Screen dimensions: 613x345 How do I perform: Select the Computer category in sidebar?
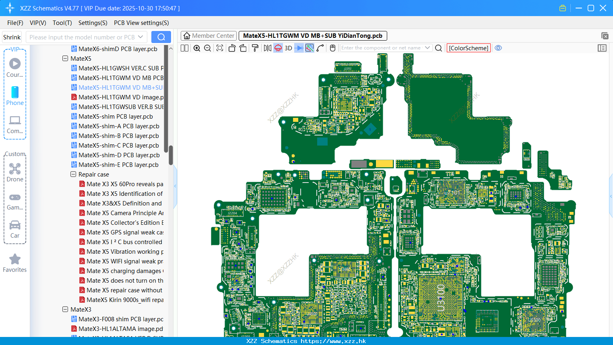(x=15, y=125)
